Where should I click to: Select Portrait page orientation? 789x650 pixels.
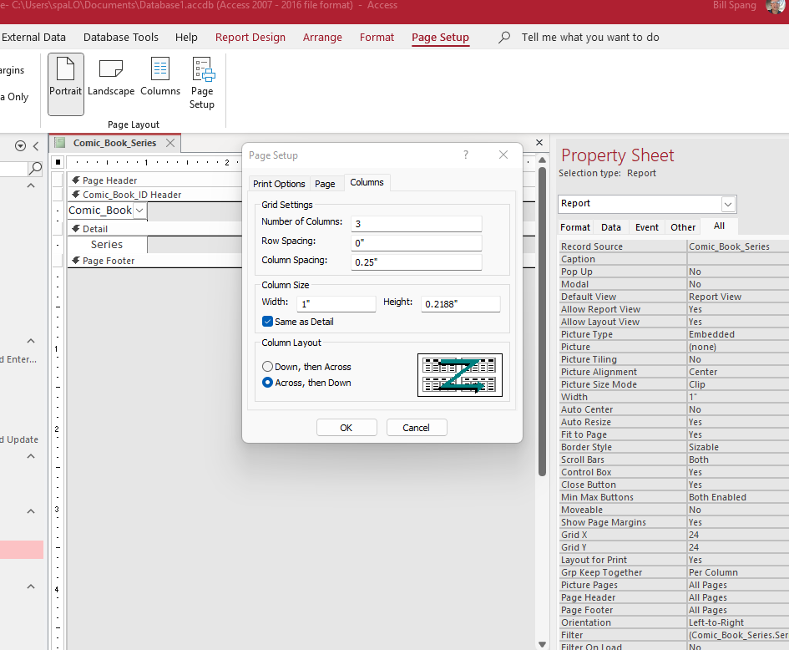(x=66, y=84)
